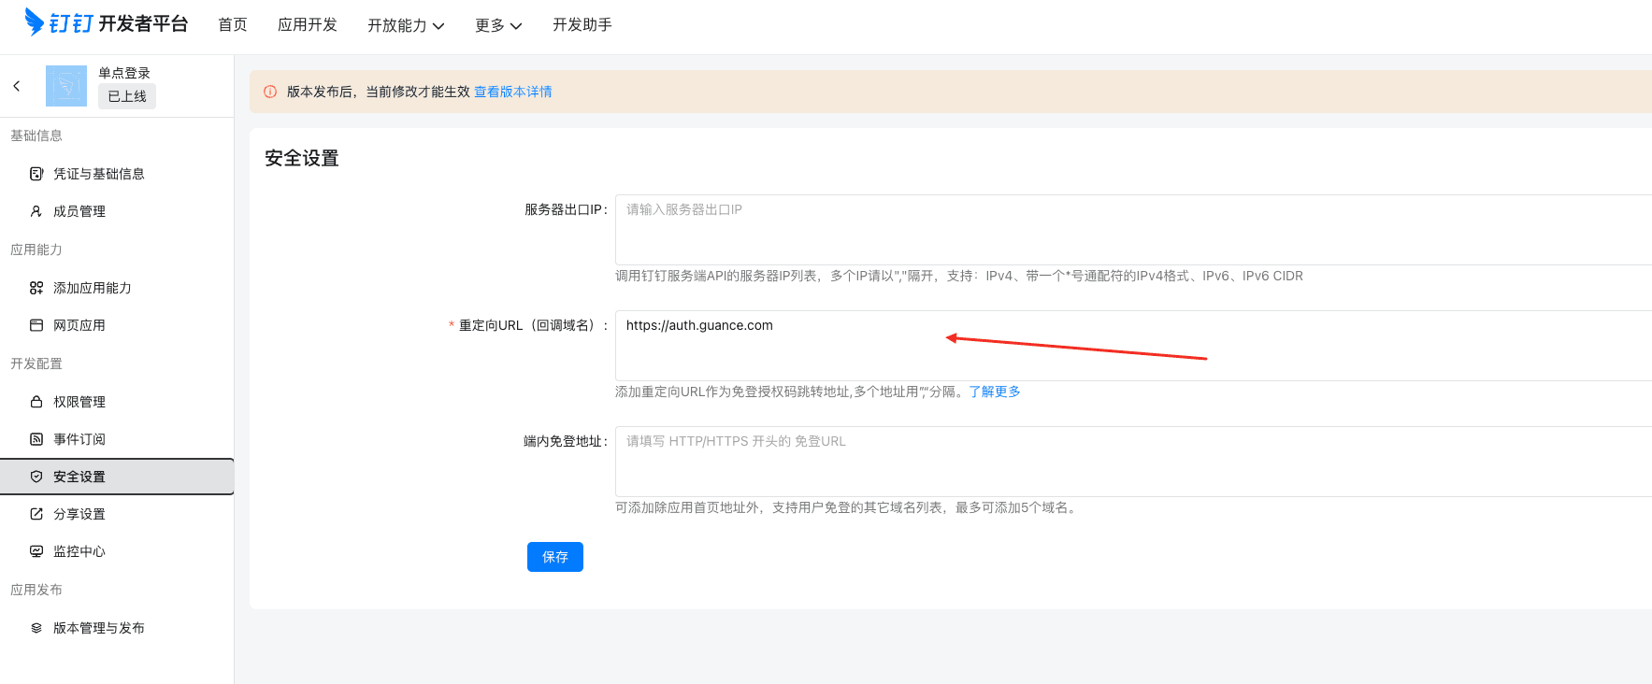This screenshot has height=684, width=1652.
Task: Click the 安全设置 page heading
Action: pos(302,158)
